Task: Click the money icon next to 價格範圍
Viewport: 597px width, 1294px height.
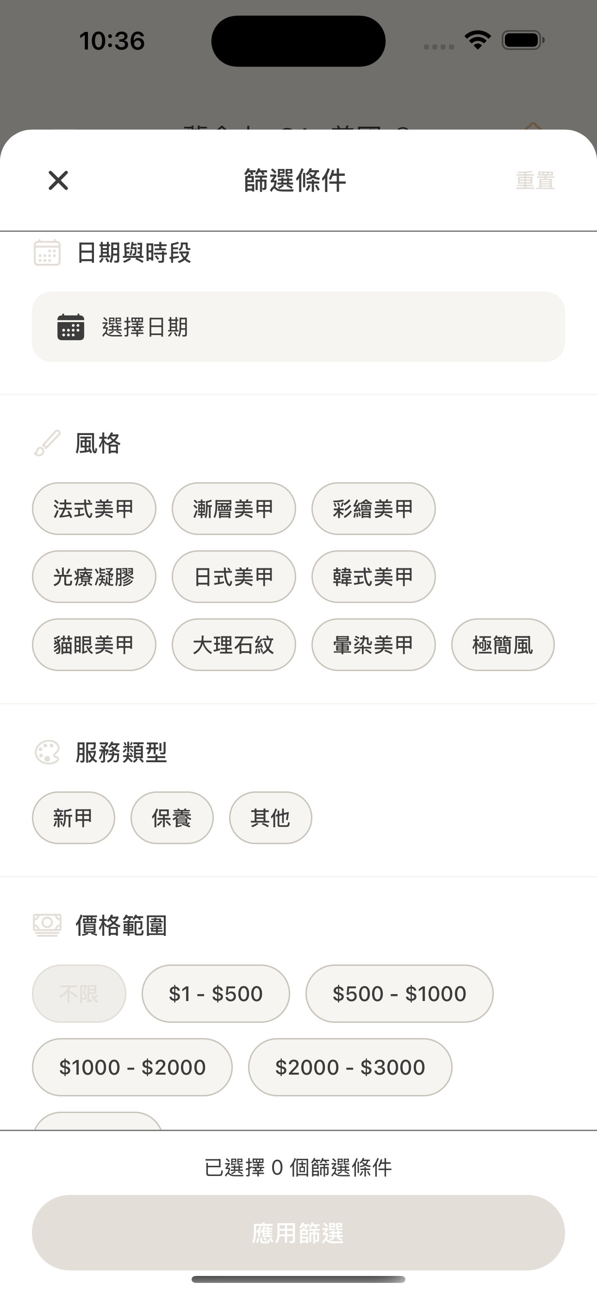Action: tap(47, 925)
